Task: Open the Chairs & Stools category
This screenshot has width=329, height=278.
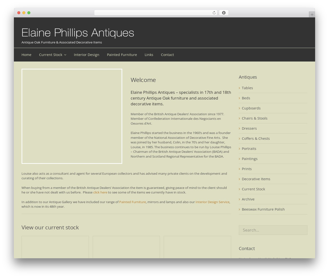Action: point(254,118)
